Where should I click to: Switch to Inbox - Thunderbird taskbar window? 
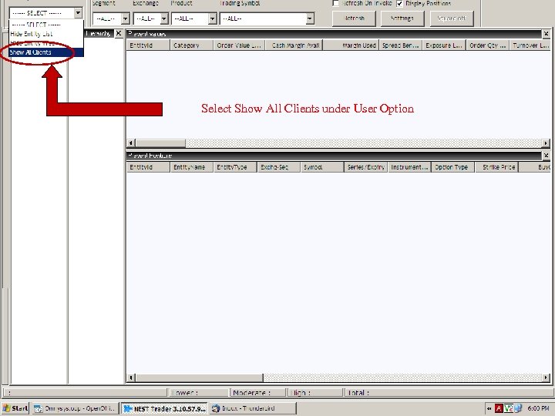(252, 408)
